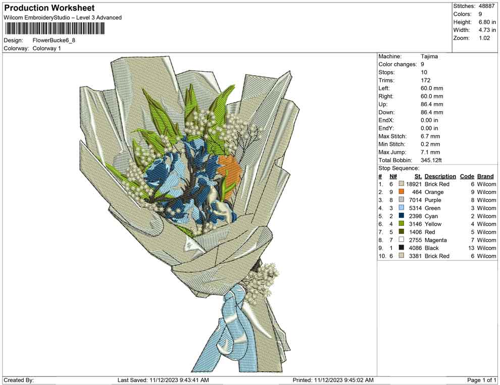500x385 pixels.
Task: Click the stitch count '5314' for Green
Action: point(416,208)
